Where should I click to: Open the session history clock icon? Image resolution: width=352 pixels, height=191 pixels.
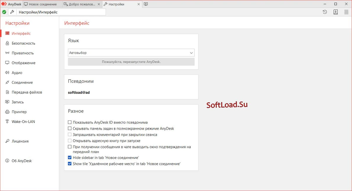pos(325,12)
